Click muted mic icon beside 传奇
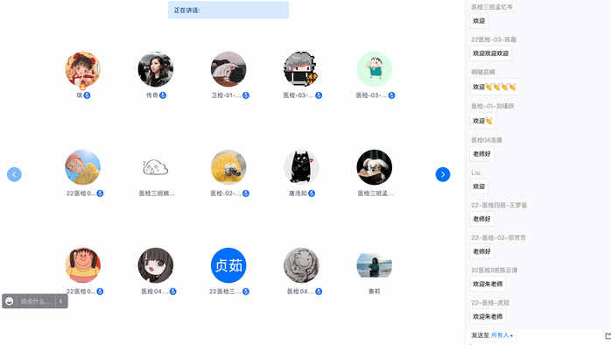The width and height of the screenshot is (611, 345). coord(163,95)
